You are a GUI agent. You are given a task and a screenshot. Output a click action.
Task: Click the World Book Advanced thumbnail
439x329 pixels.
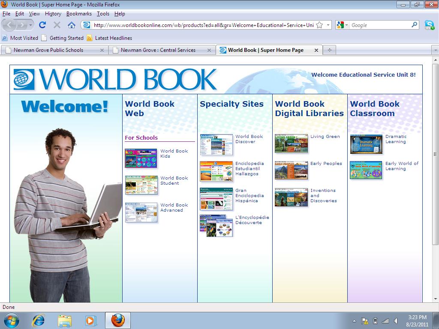point(141,212)
